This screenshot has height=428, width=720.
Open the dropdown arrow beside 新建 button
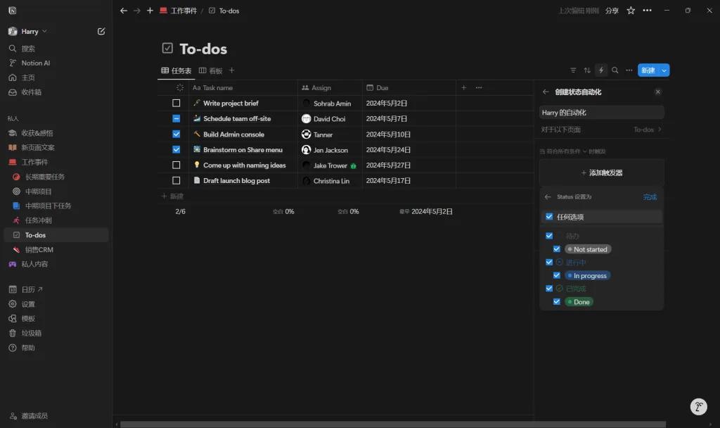pyautogui.click(x=664, y=70)
